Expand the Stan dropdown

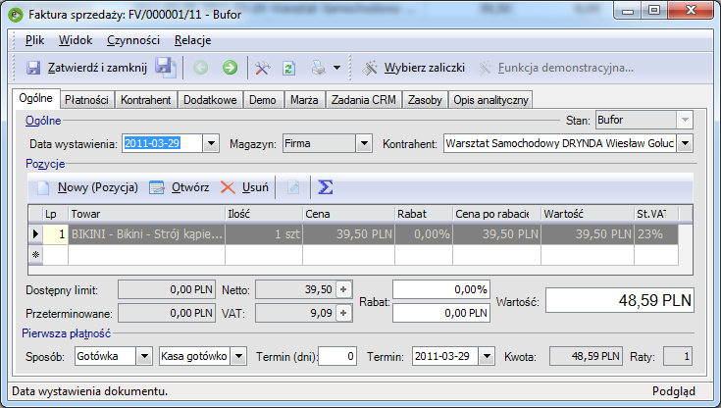click(x=685, y=120)
